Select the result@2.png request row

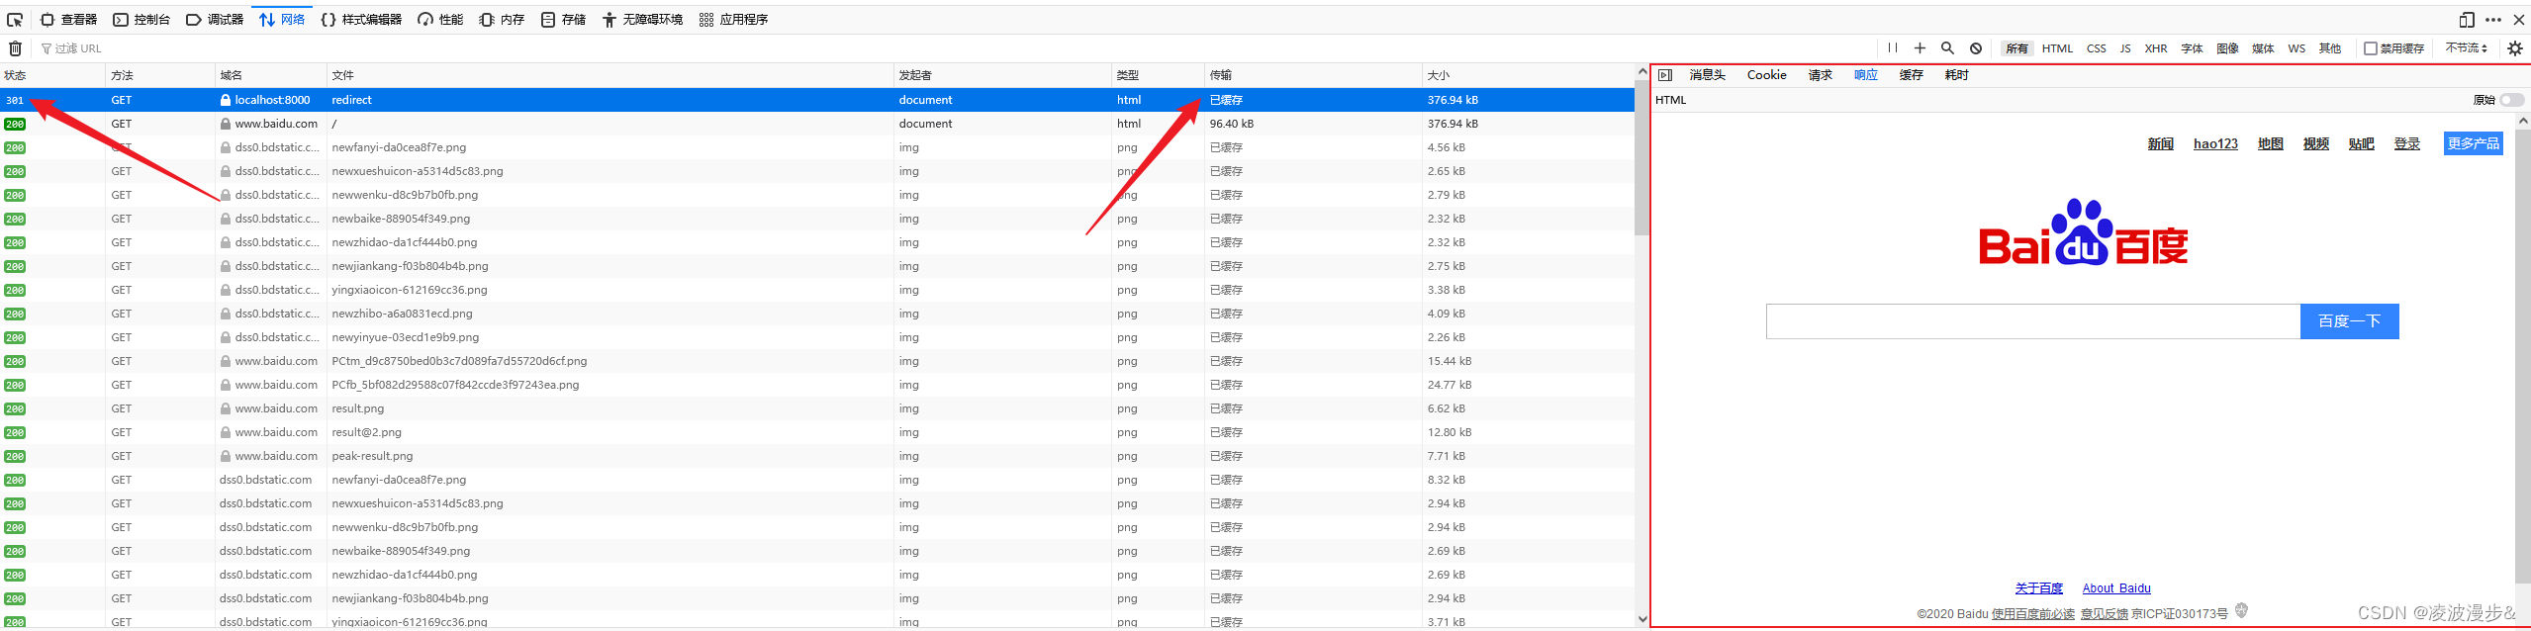[817, 432]
